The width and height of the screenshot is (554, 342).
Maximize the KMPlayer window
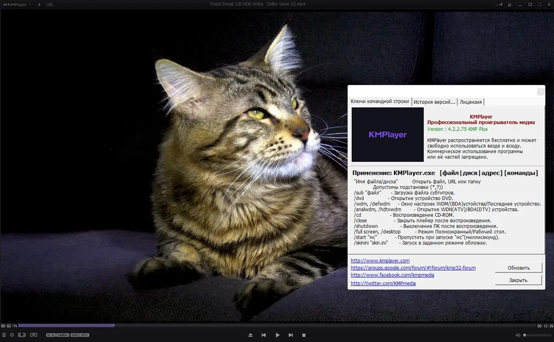(530, 4)
